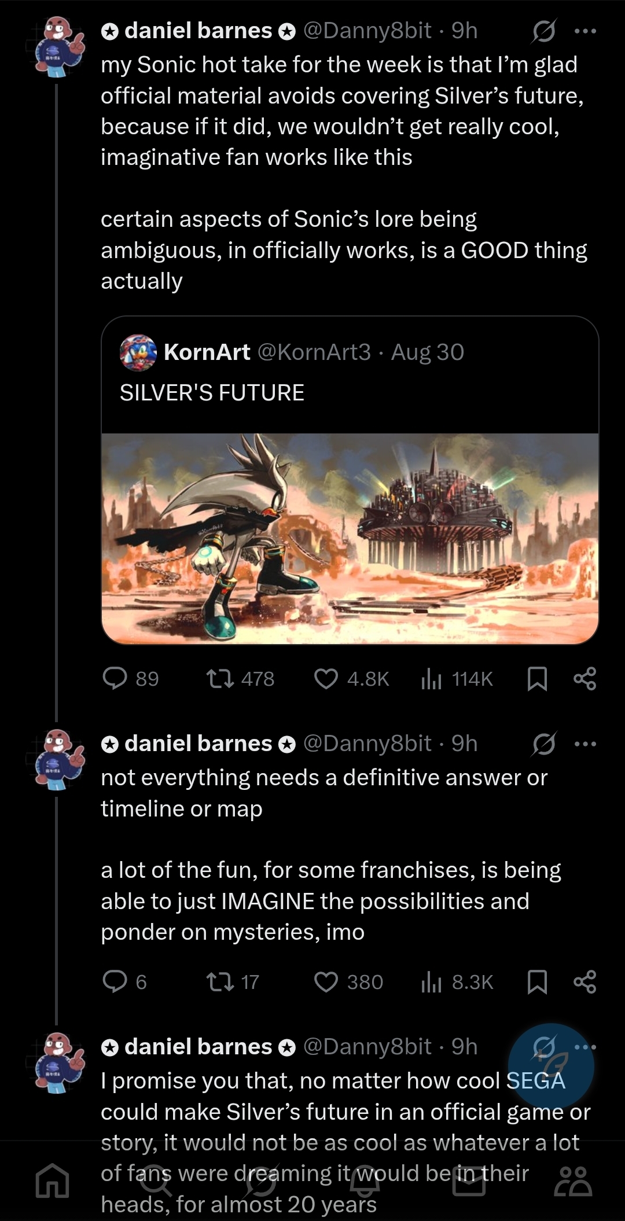Screen dimensions: 625x1221
Task: Like the tweet with 380 likes
Action: pyautogui.click(x=326, y=981)
